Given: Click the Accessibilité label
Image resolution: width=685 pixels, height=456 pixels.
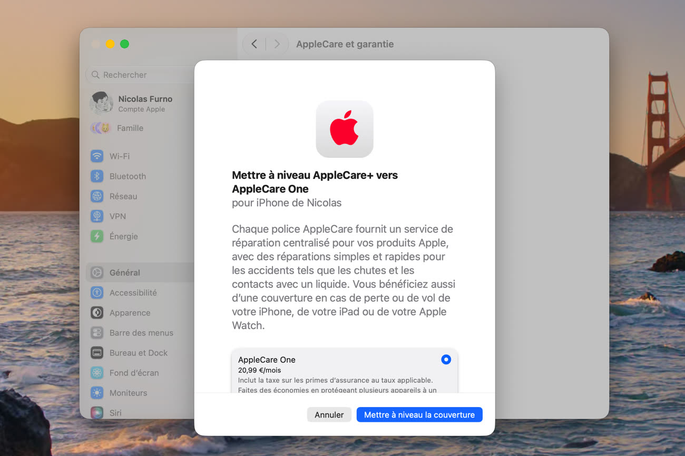Looking at the screenshot, I should 133,293.
